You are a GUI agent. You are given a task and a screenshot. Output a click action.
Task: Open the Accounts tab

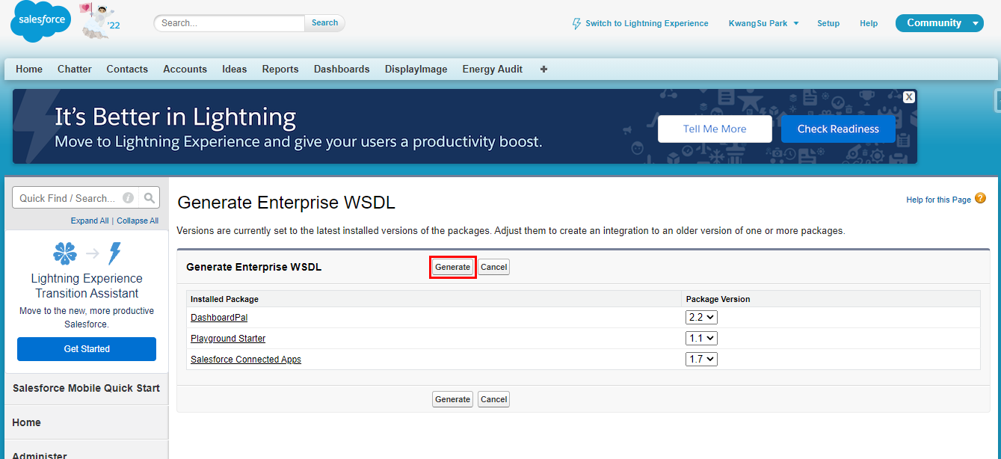point(185,69)
